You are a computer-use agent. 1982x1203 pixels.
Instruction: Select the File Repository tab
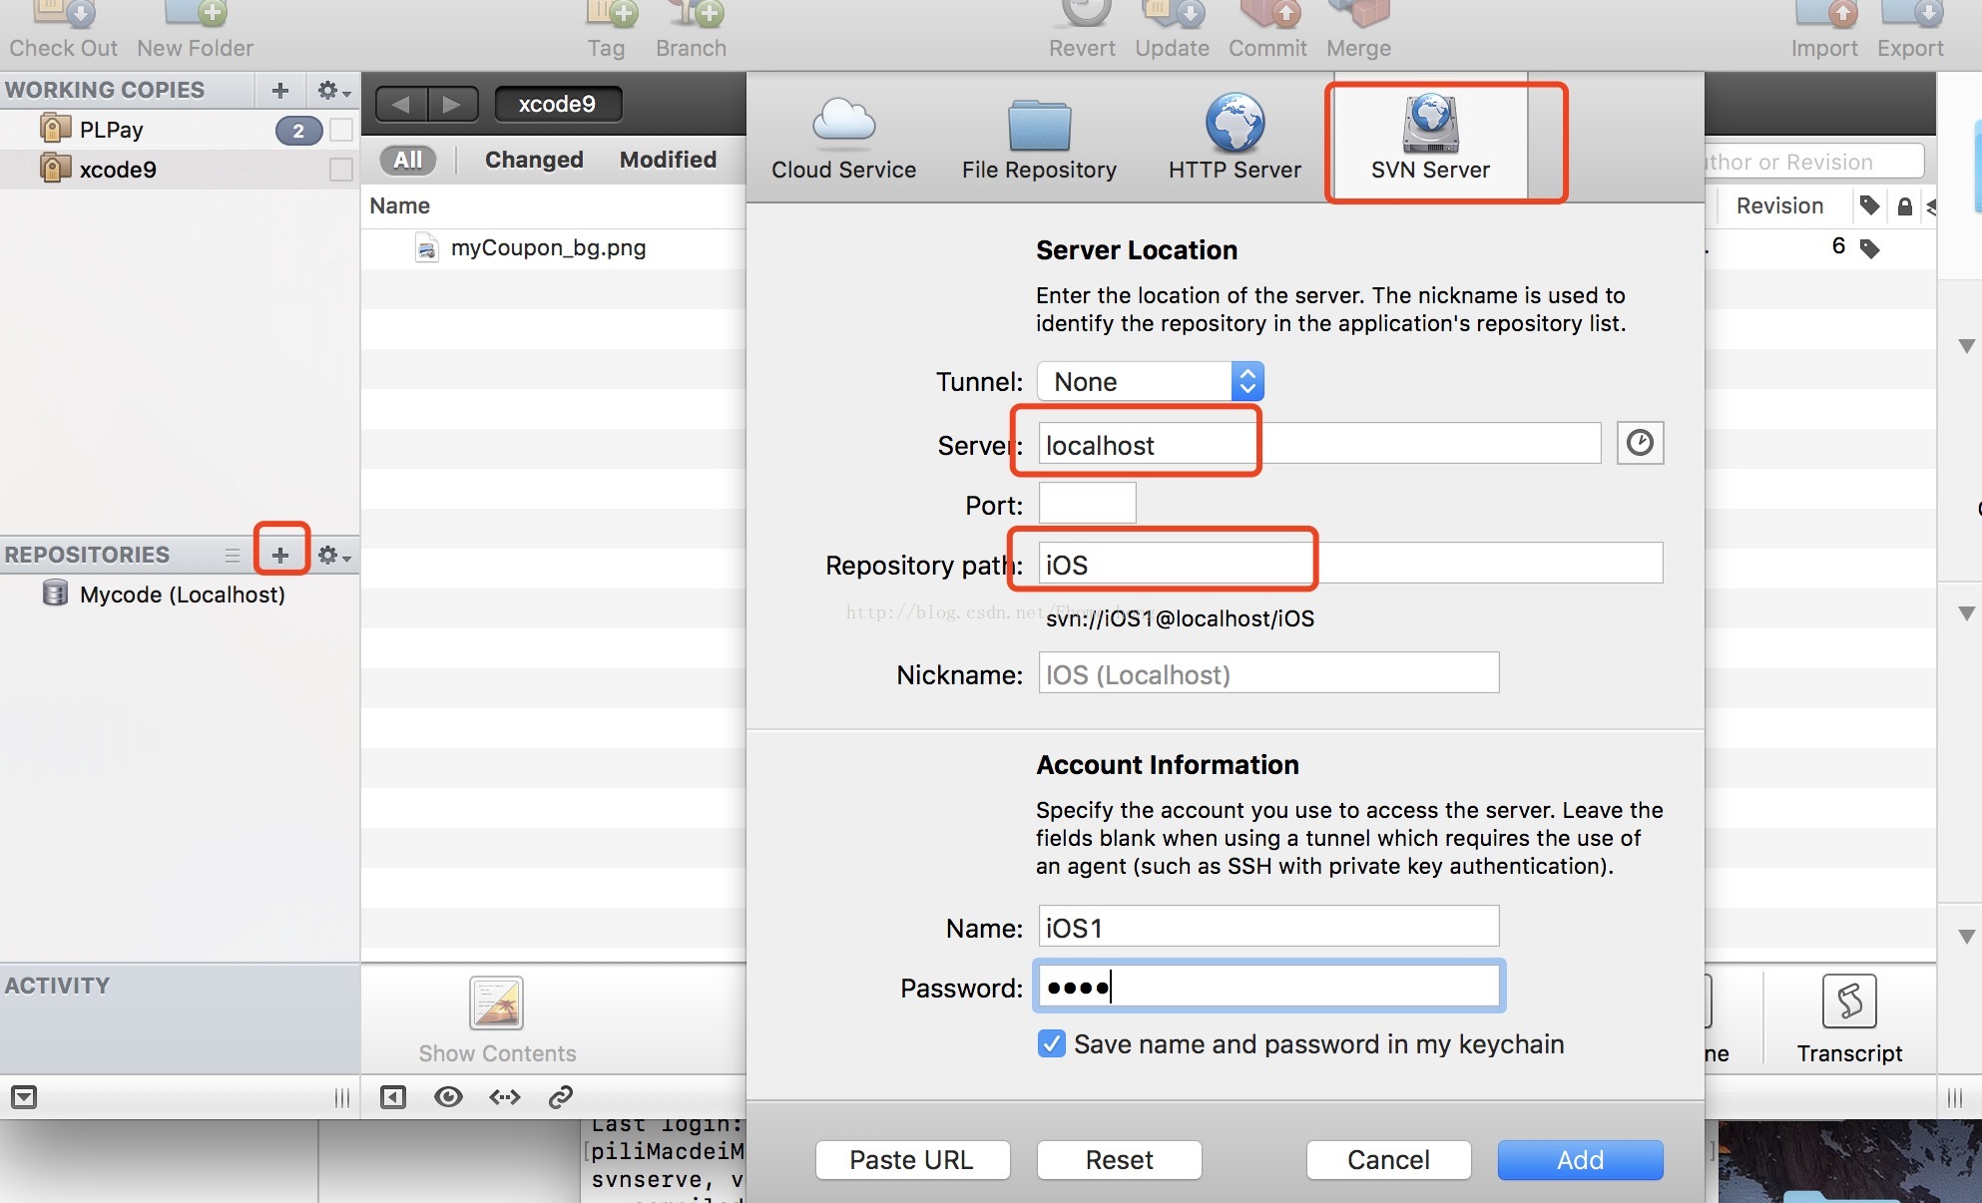pyautogui.click(x=1039, y=140)
